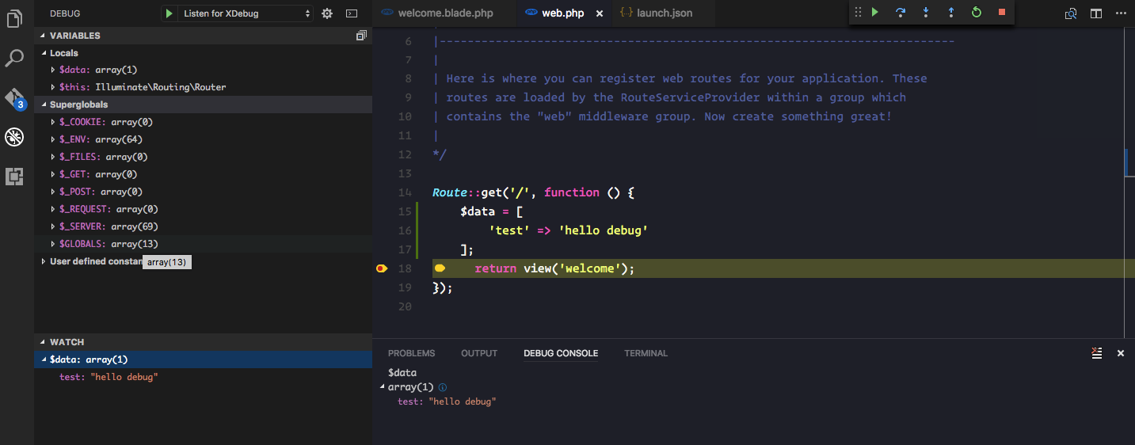Collapse the Watch section
Viewport: 1135px width, 445px height.
click(x=44, y=342)
